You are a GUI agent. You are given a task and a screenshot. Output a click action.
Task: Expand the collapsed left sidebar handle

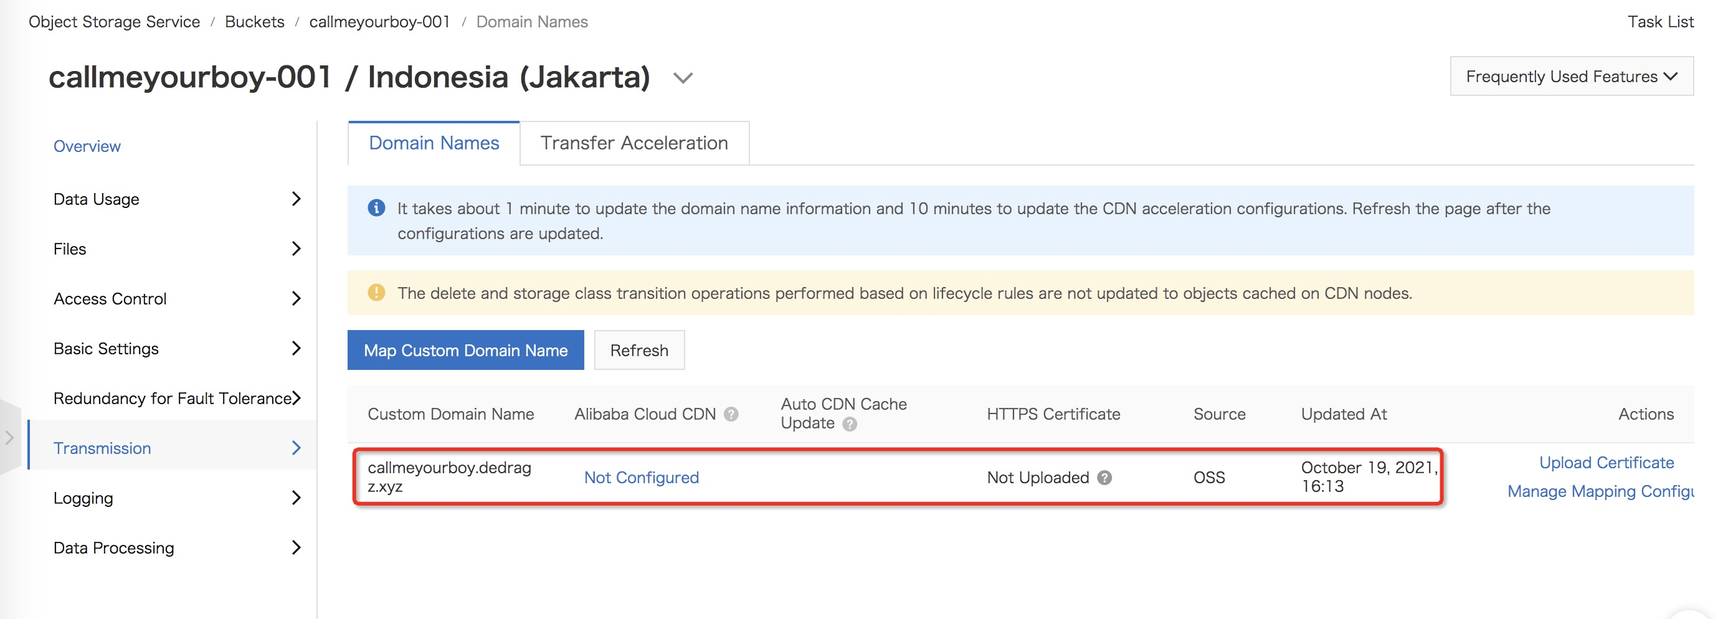pyautogui.click(x=9, y=438)
